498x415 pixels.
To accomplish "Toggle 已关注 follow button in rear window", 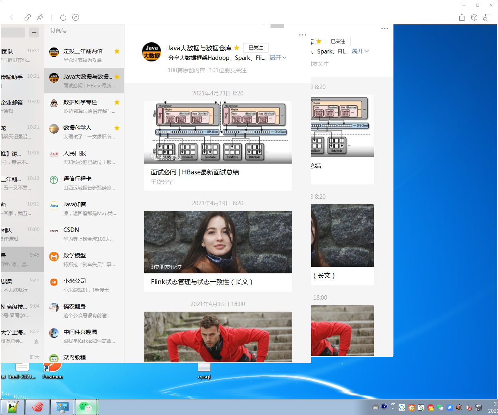I will pos(338,41).
